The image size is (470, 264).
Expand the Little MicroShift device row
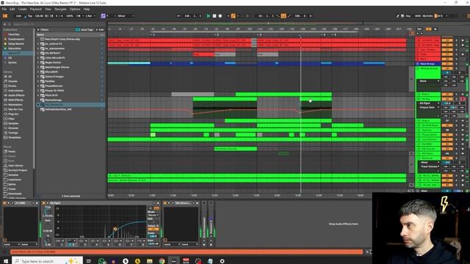38,58
